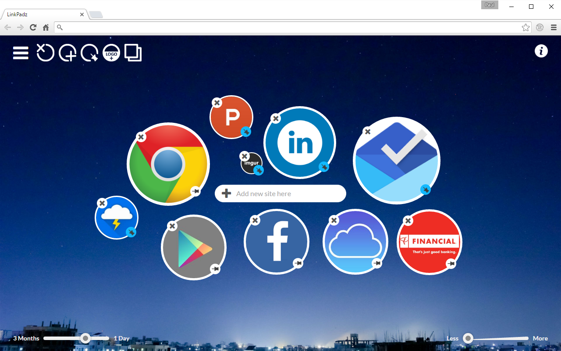Click the 3 Months to 1 Day slider handle
The height and width of the screenshot is (351, 561).
point(86,338)
